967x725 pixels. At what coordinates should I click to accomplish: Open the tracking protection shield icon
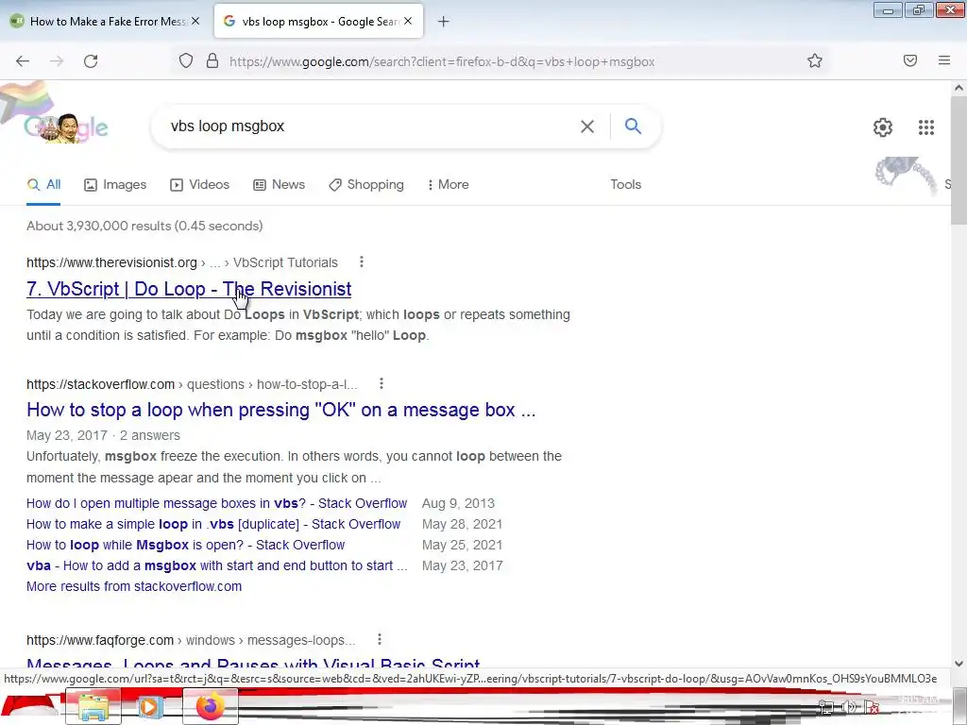(186, 60)
